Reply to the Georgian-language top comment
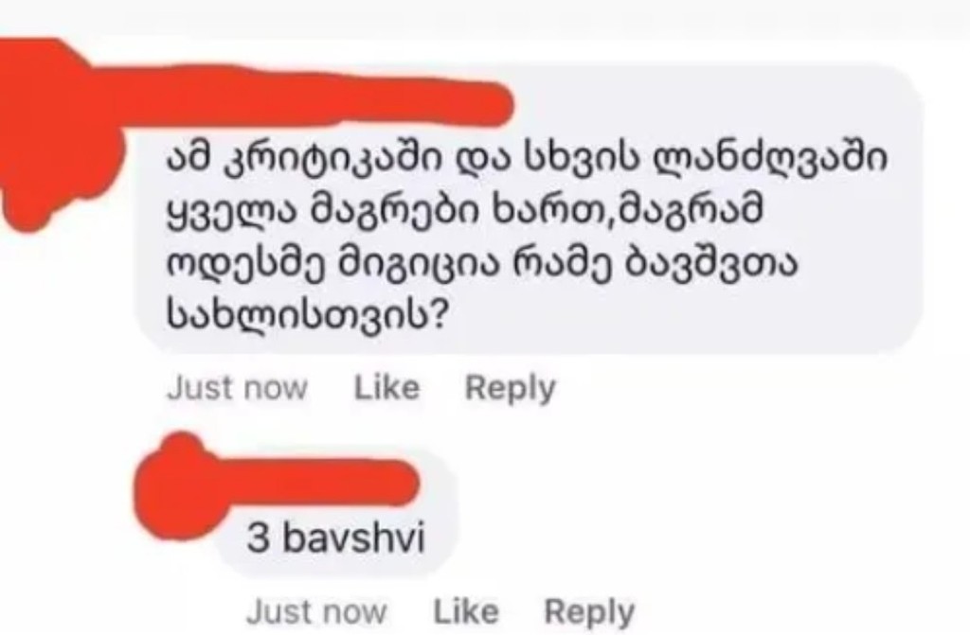The height and width of the screenshot is (635, 970). [511, 390]
